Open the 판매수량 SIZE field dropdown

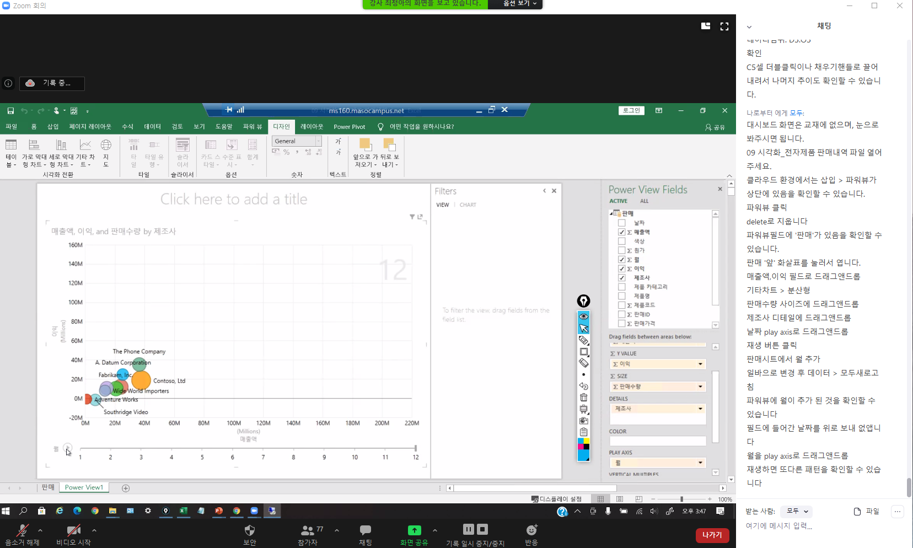(700, 386)
